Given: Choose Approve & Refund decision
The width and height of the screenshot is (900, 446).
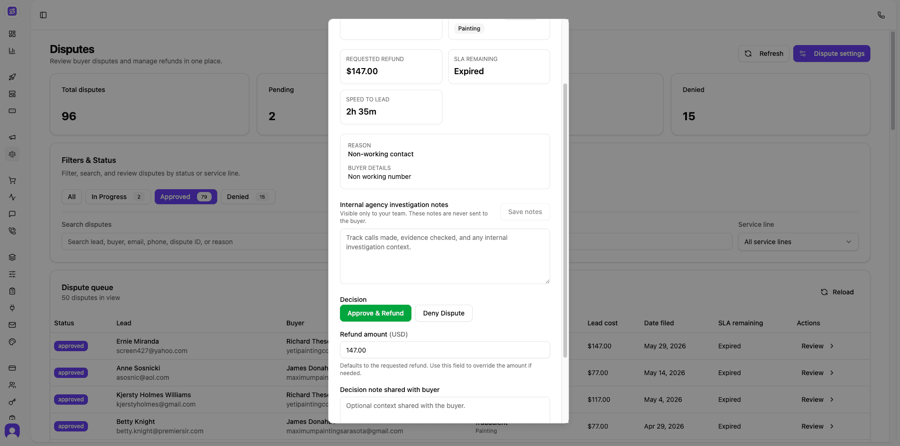Looking at the screenshot, I should (x=375, y=313).
